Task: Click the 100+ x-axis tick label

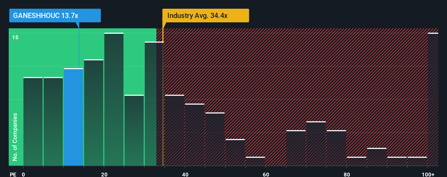Action: 428,174
